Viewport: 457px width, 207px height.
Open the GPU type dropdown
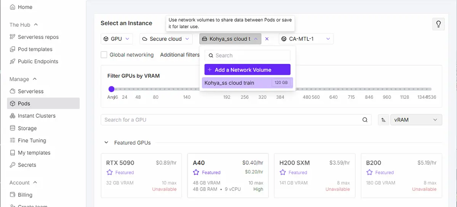(117, 39)
